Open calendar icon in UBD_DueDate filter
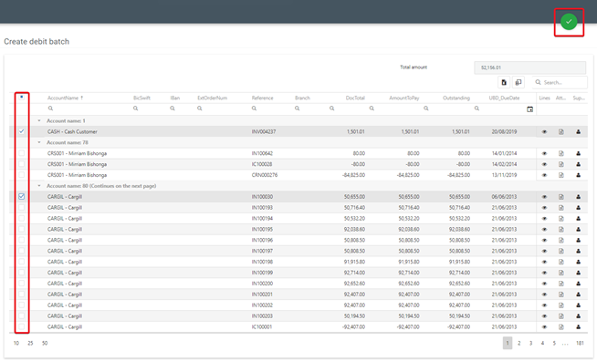Screen dimensions: 597x362 tap(529, 109)
